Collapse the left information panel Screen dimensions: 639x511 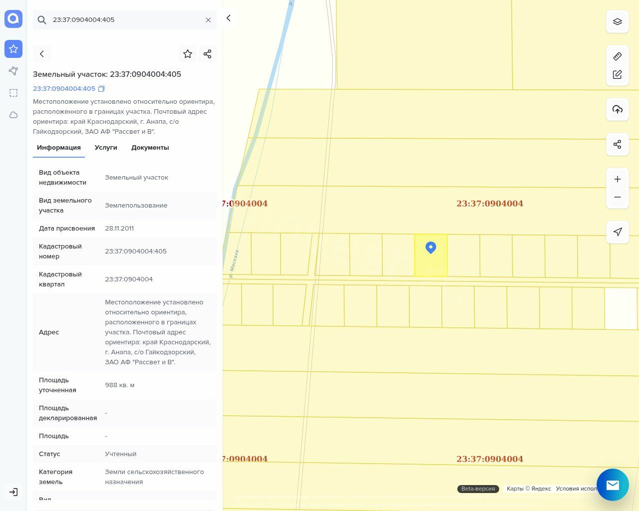point(229,18)
